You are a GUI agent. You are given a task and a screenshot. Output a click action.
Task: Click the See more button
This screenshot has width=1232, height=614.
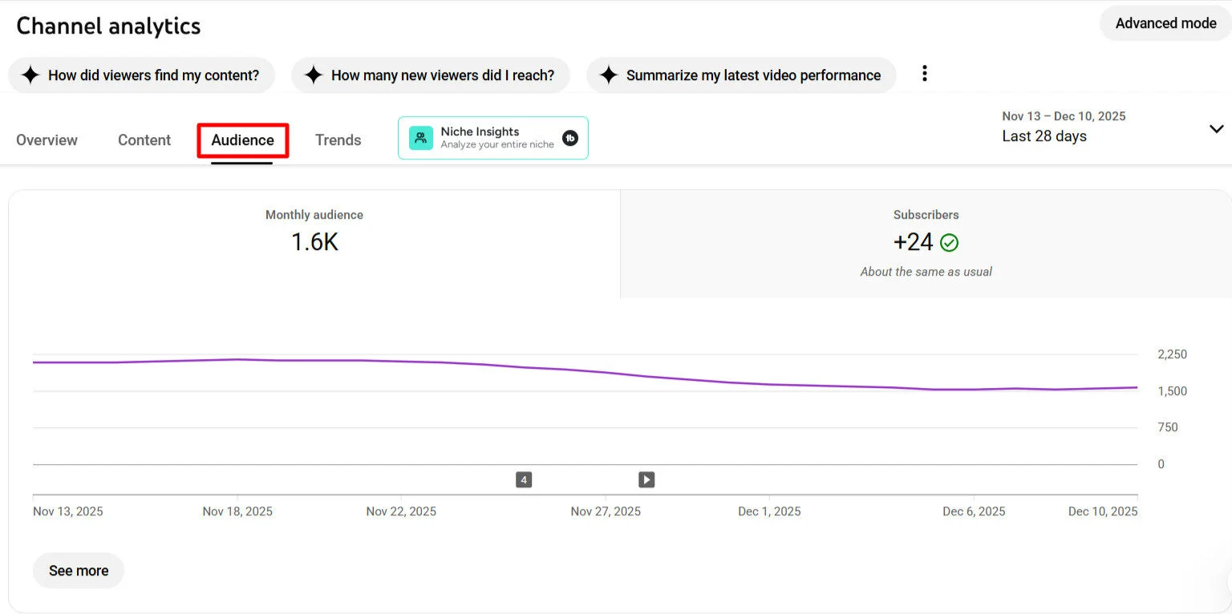(x=78, y=570)
